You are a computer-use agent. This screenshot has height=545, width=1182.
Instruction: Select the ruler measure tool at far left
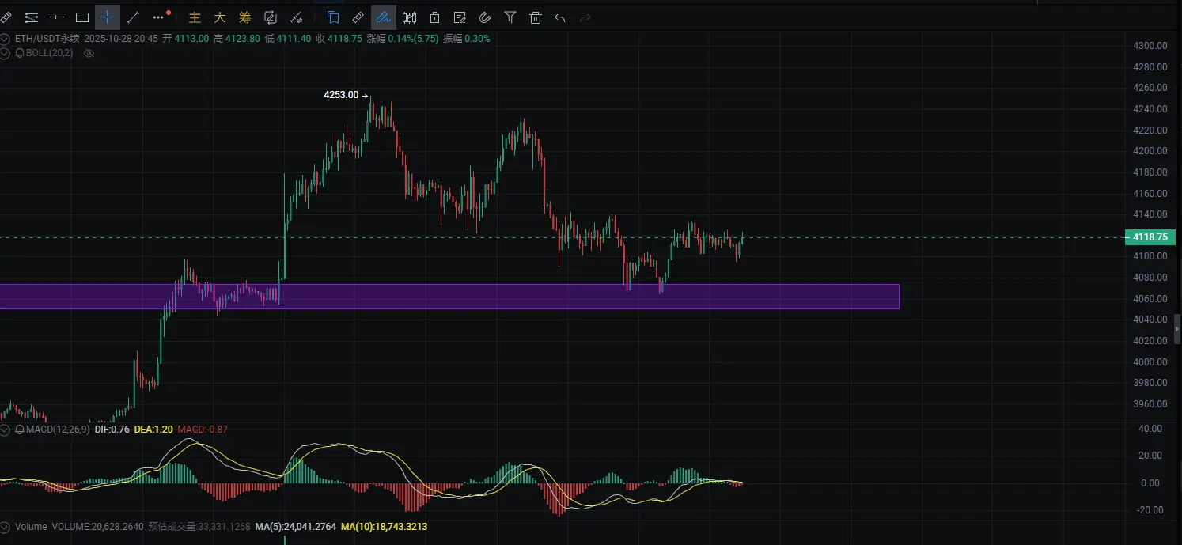pyautogui.click(x=6, y=17)
